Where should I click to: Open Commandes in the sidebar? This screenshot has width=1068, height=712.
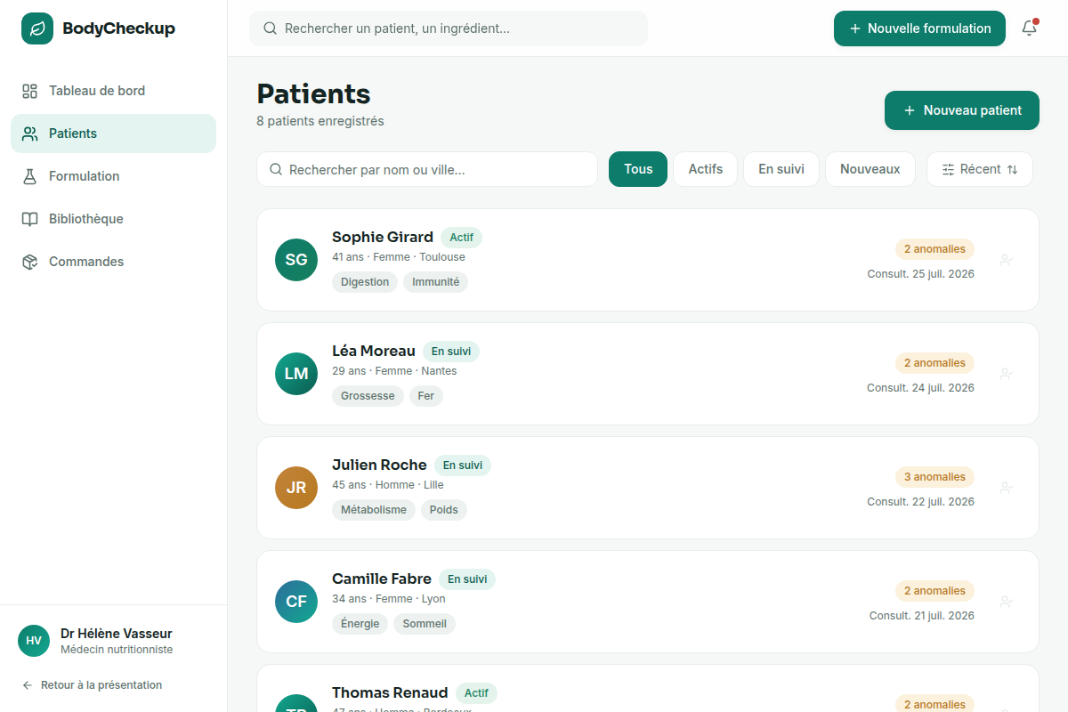pos(113,262)
